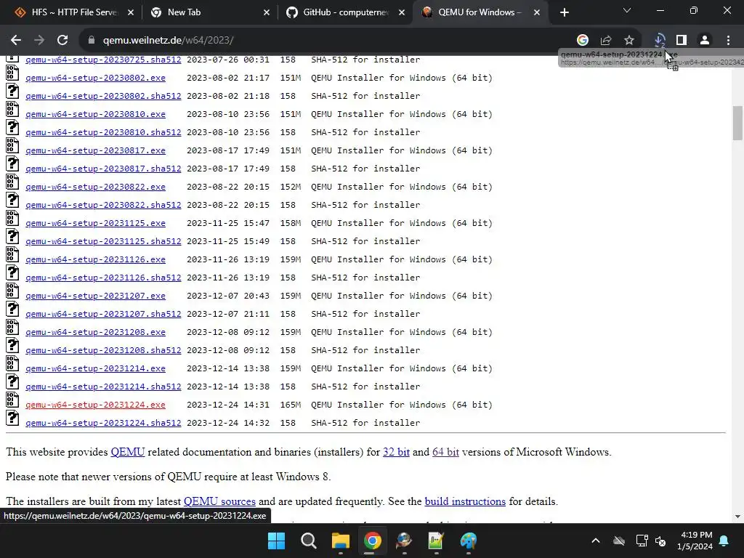Viewport: 744px width, 558px height.
Task: Reload the current page
Action: point(62,41)
